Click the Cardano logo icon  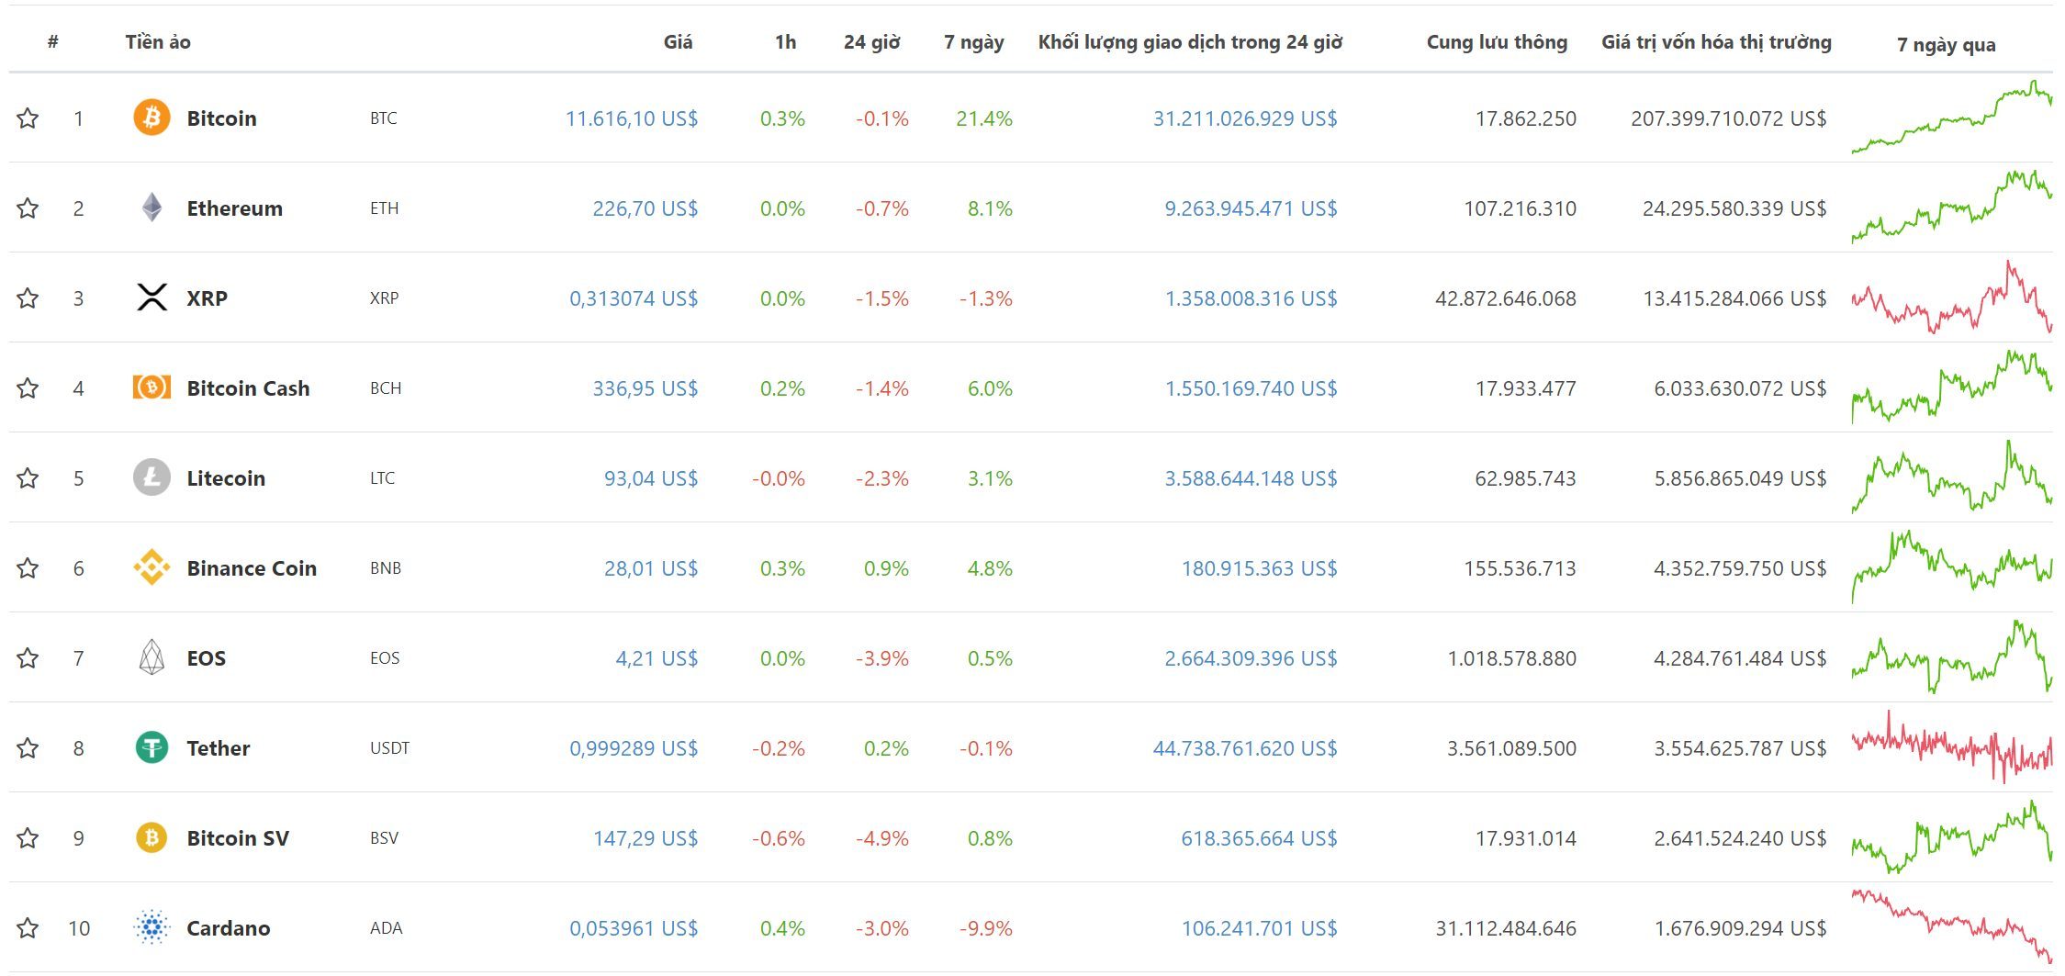click(x=152, y=927)
